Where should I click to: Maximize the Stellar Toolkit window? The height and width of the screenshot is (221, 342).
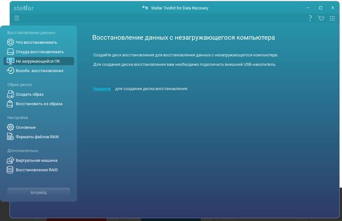pos(321,8)
